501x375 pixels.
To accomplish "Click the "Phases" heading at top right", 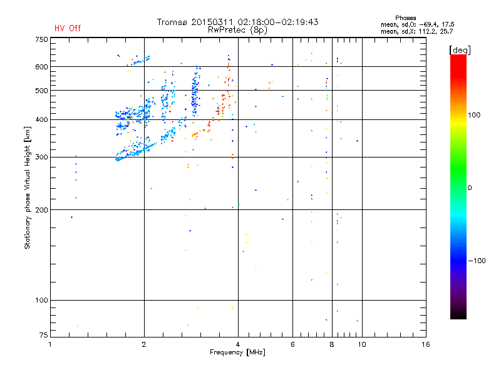I will click(405, 18).
